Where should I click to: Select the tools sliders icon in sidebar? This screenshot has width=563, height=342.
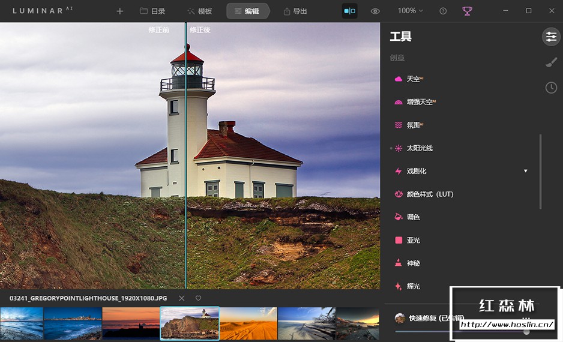click(x=551, y=37)
